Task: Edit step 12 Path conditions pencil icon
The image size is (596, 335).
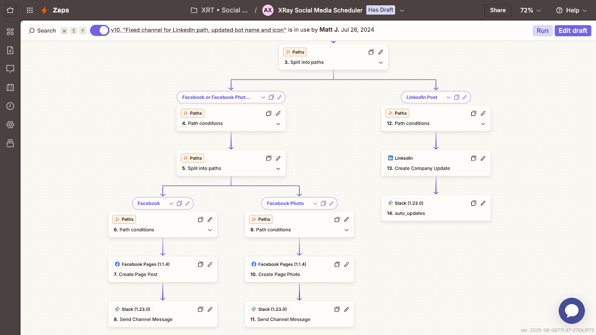Action: pyautogui.click(x=483, y=113)
